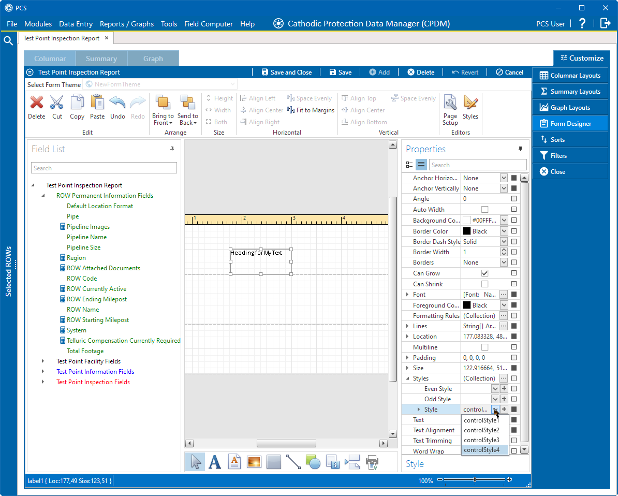
Task: Expand Test Point Facility Fields node
Action: [x=43, y=361]
